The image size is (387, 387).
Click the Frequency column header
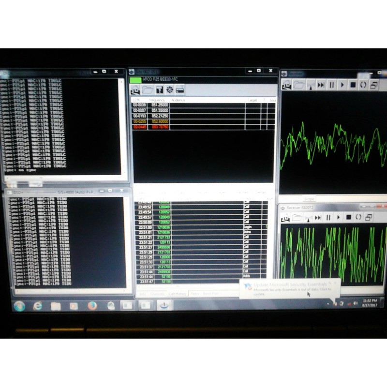click(x=158, y=100)
